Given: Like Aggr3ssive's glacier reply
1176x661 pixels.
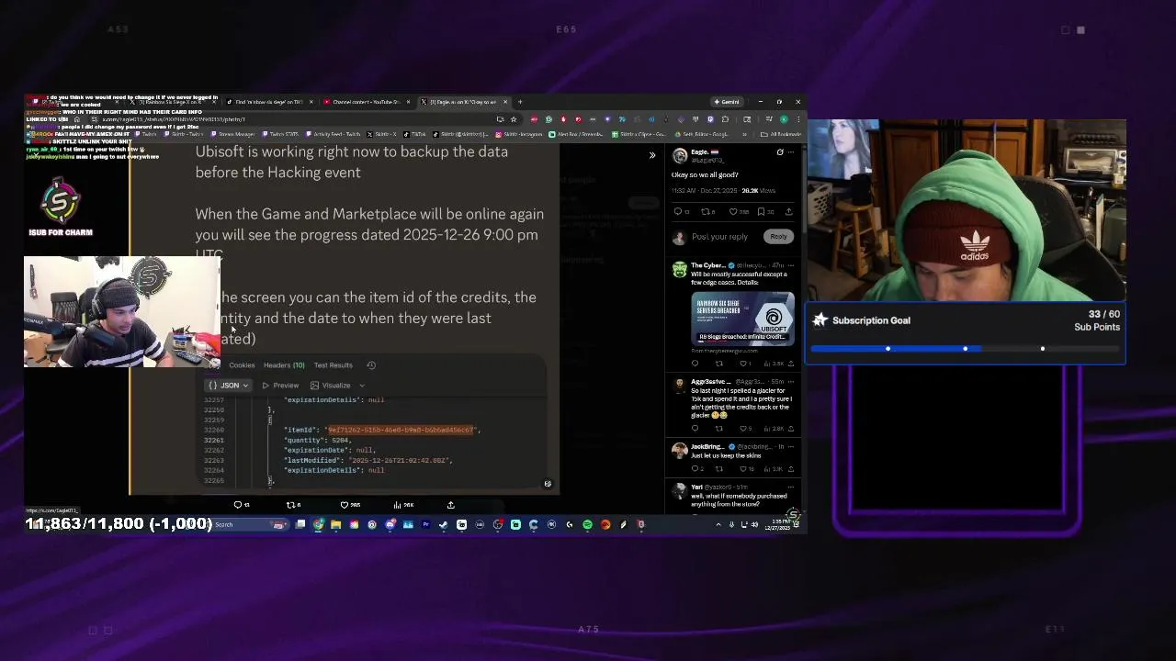Looking at the screenshot, I should point(745,429).
